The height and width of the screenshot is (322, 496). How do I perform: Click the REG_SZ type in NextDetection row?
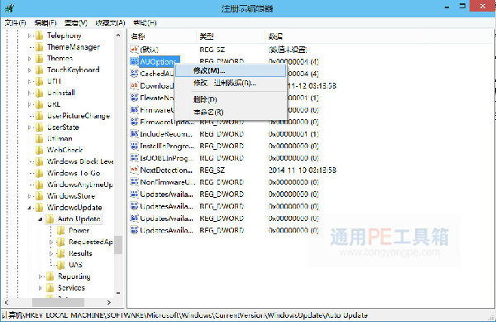coord(212,170)
